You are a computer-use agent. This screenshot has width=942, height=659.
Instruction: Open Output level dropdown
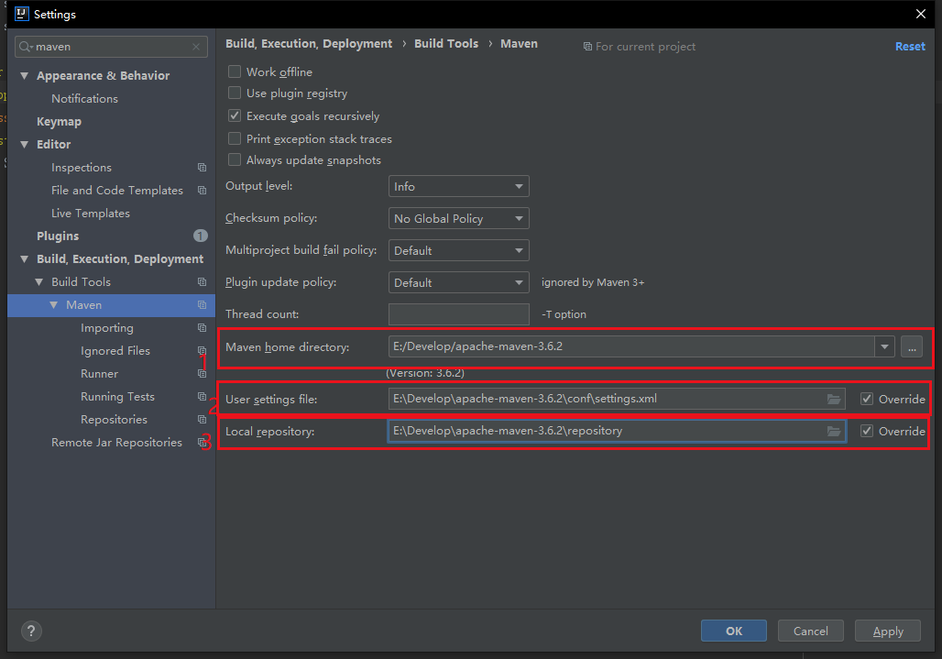(458, 186)
